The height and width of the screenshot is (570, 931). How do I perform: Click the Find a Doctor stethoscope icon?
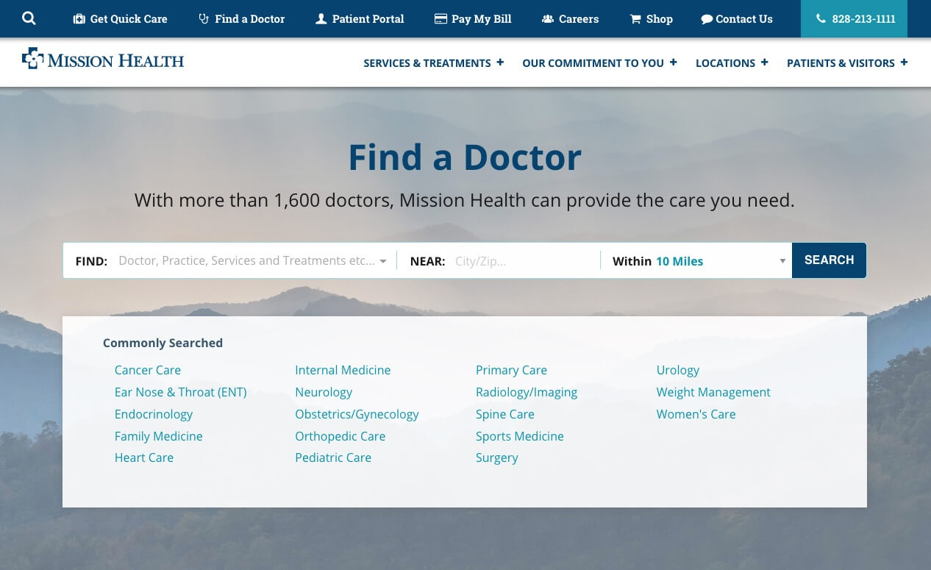click(204, 19)
